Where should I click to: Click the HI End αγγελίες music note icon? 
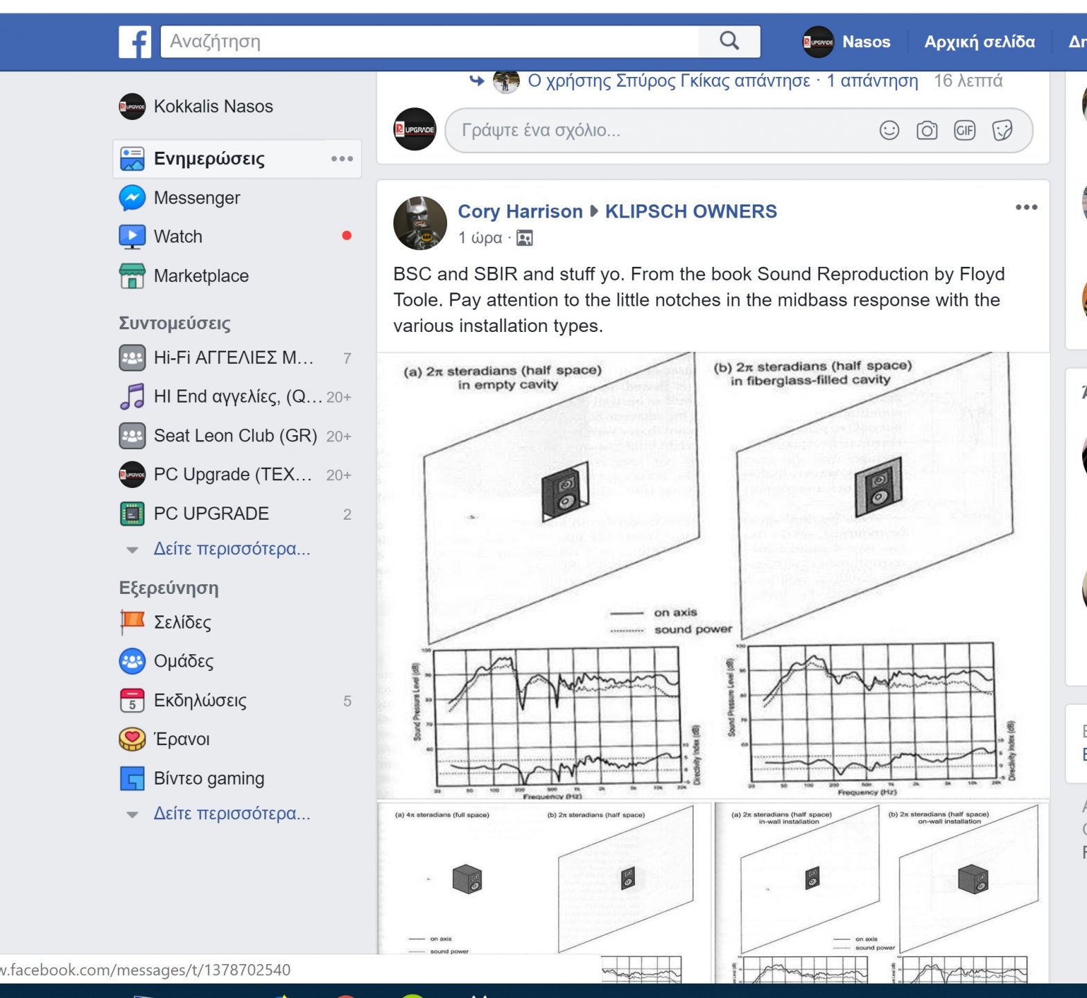pos(132,397)
